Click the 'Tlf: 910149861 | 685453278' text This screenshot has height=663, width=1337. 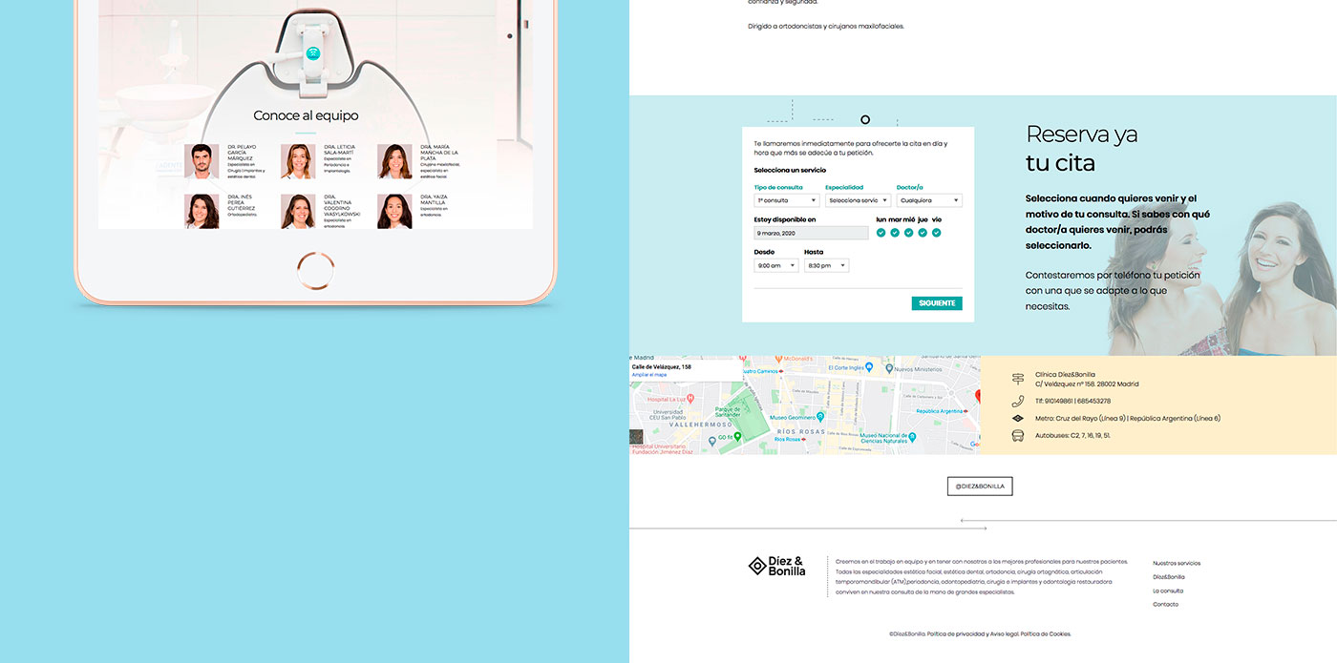click(1072, 401)
